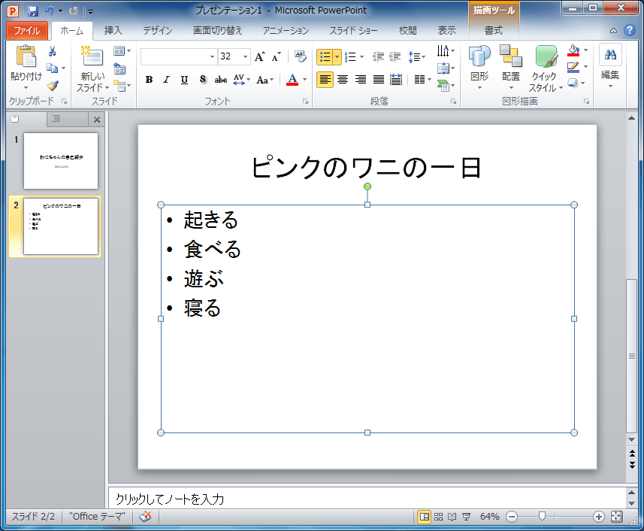Click the Decrease list level icon
The image size is (644, 531).
(x=378, y=56)
